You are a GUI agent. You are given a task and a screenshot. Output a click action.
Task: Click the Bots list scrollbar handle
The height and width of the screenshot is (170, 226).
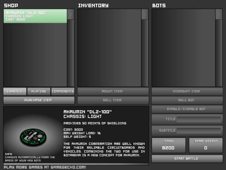219,14
